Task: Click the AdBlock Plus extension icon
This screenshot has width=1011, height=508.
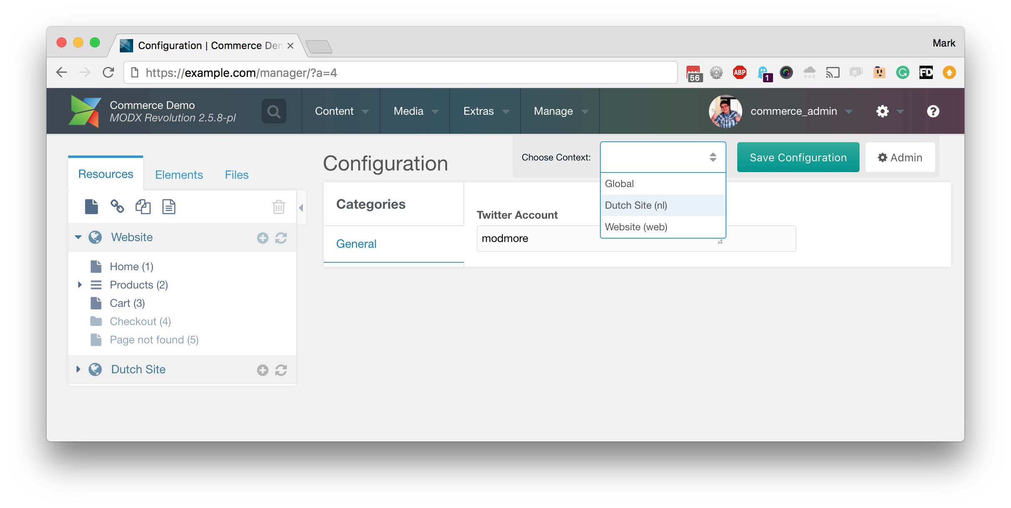Action: (739, 72)
